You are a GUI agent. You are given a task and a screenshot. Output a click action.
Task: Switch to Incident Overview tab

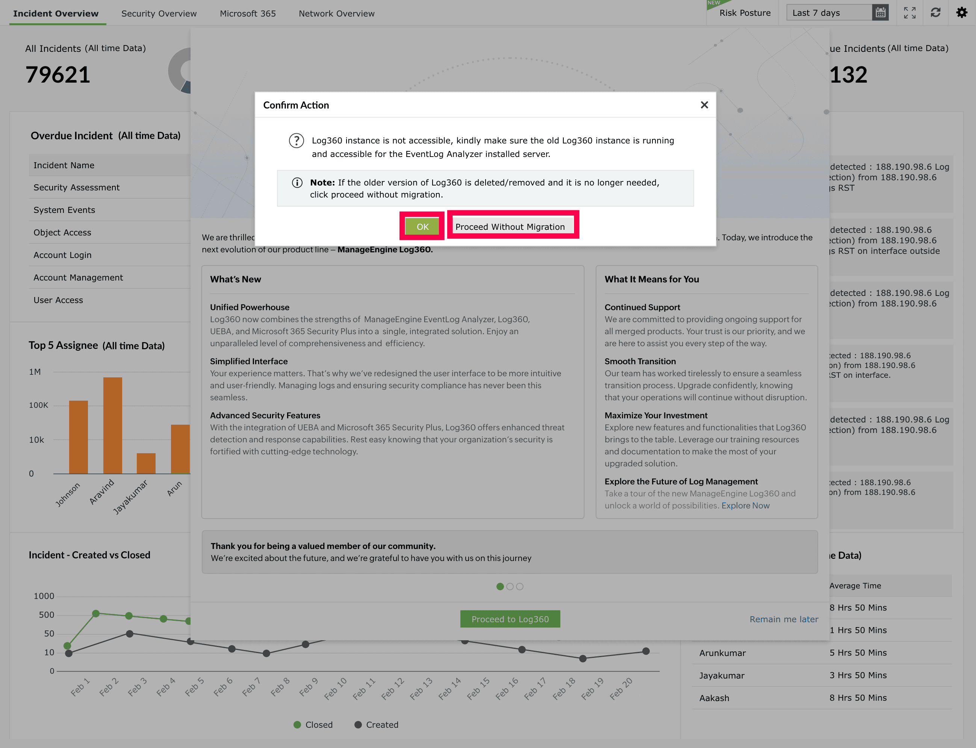pos(56,14)
